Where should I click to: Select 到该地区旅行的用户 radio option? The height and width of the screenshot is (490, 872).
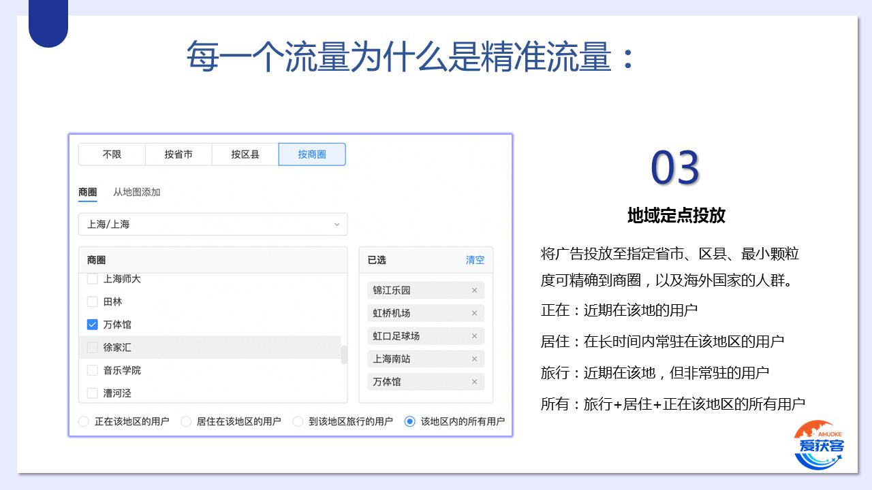298,421
